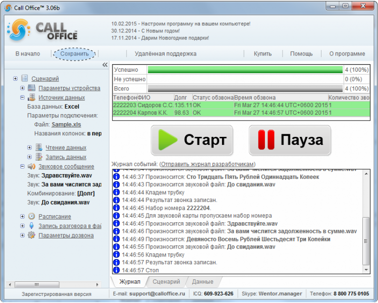This screenshot has width=378, height=303.
Task: Switch to the Данные tab
Action: [202, 281]
